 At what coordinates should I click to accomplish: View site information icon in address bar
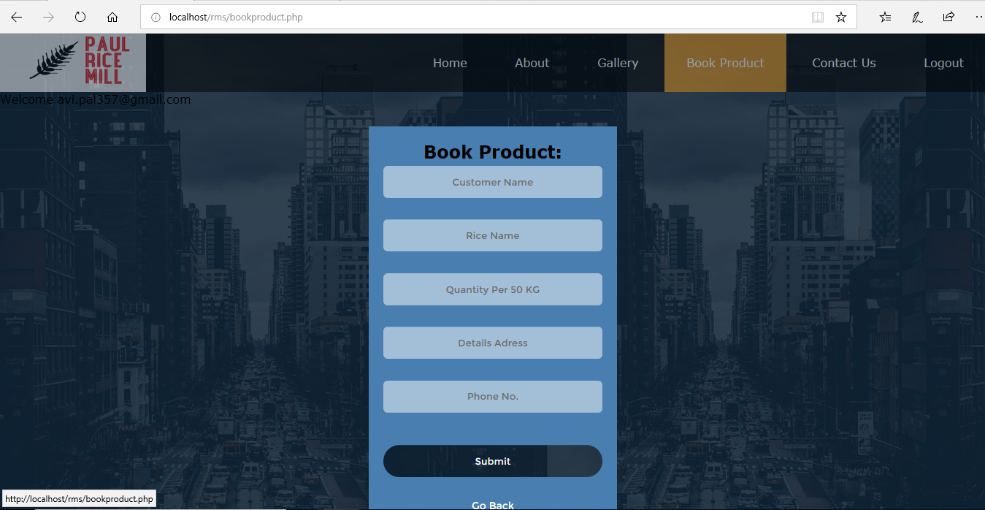click(x=156, y=17)
